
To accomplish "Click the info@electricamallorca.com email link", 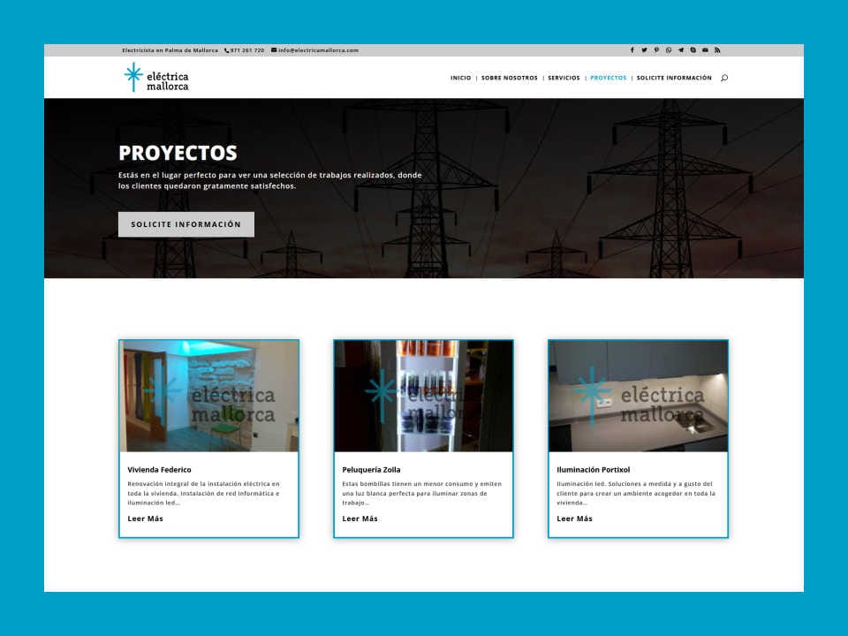I will click(x=318, y=50).
